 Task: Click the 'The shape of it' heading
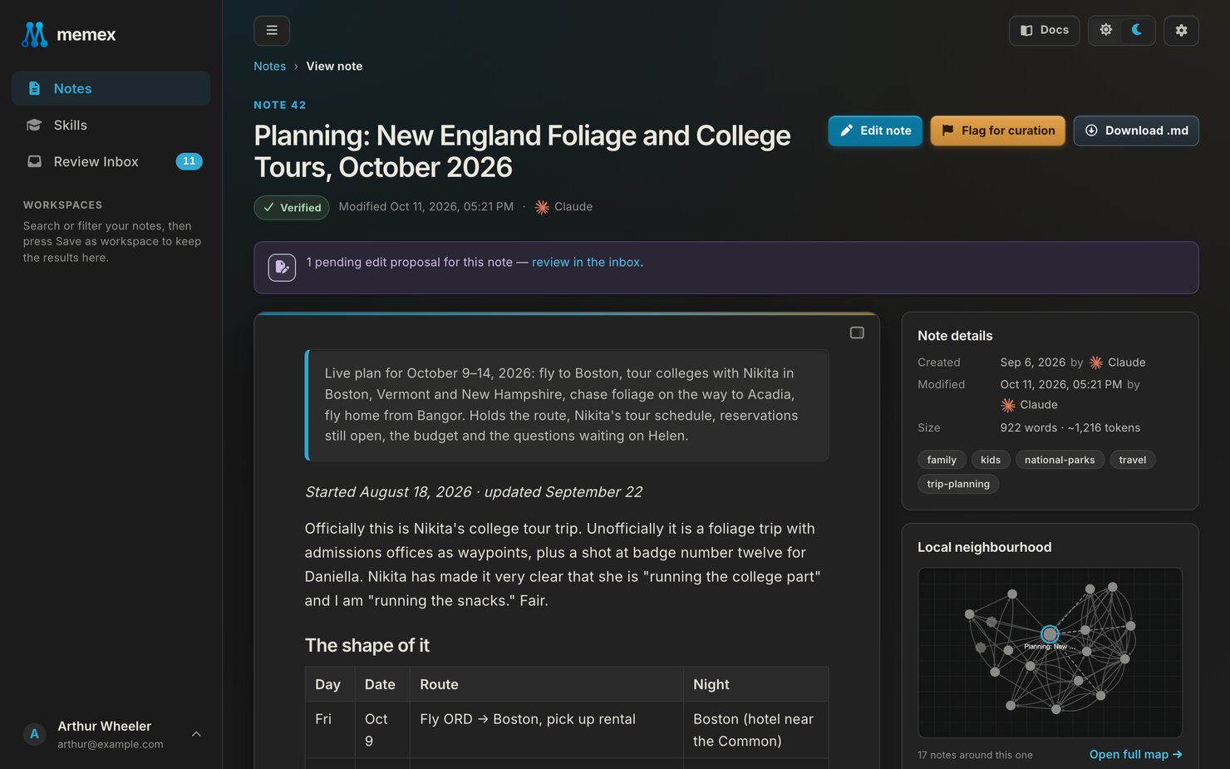[x=367, y=645]
